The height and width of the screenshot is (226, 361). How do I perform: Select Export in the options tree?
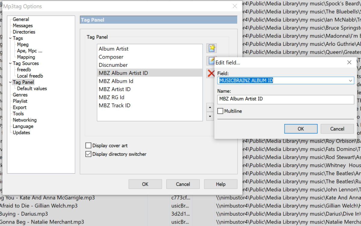(20, 107)
